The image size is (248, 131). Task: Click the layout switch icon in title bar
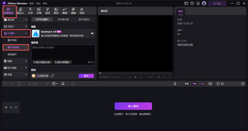click(x=186, y=3)
